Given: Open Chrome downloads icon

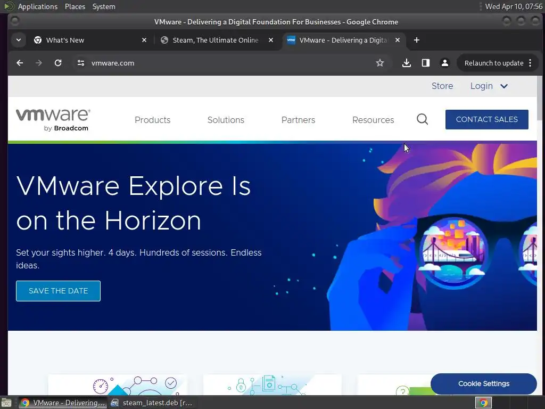Looking at the screenshot, I should [406, 63].
